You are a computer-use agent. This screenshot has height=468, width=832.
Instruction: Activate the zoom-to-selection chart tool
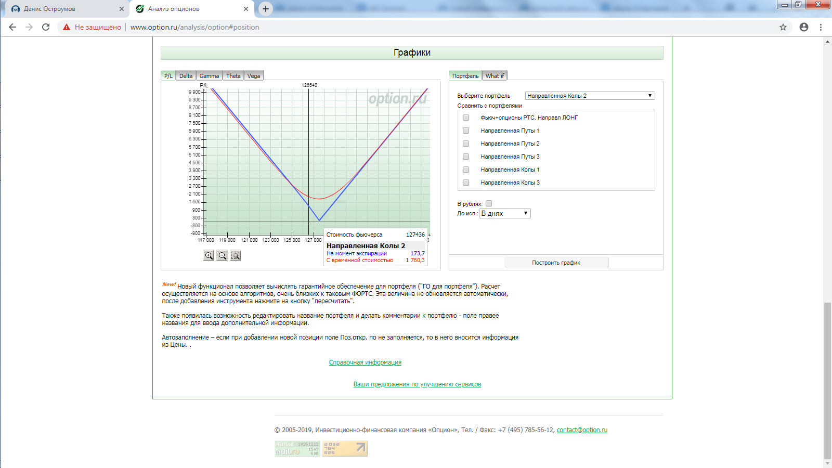236,255
